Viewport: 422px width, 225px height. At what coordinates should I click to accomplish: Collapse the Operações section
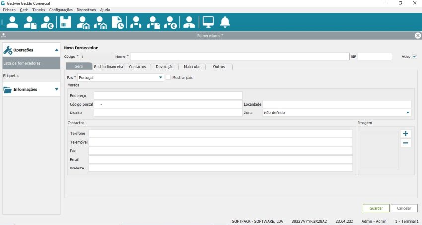[57, 50]
